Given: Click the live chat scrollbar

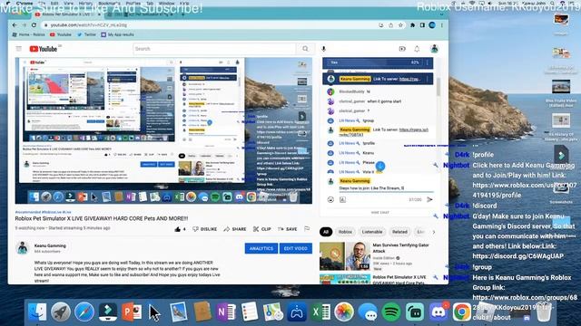Looking at the screenshot, I should pyautogui.click(x=438, y=87).
